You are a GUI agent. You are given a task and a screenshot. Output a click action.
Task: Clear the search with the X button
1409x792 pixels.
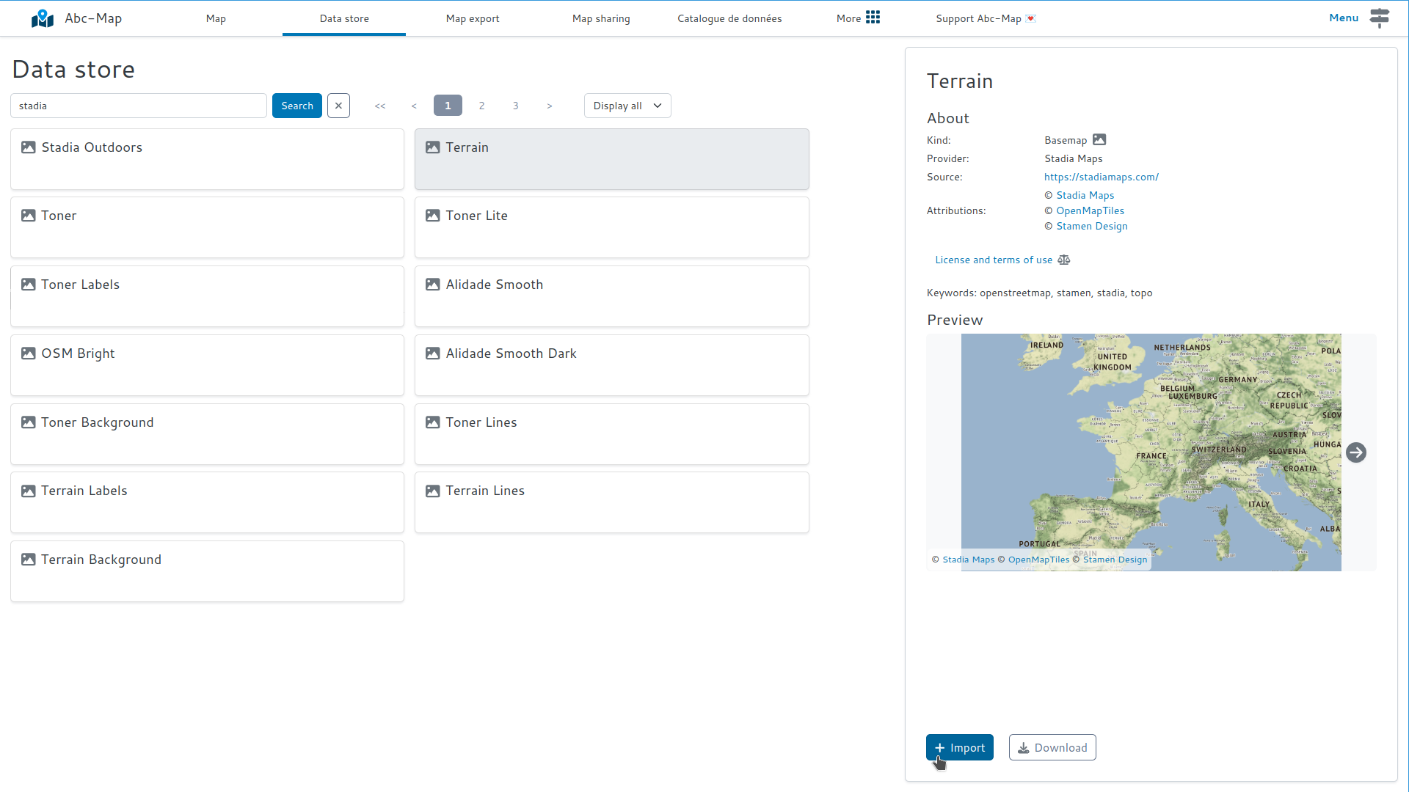(338, 105)
